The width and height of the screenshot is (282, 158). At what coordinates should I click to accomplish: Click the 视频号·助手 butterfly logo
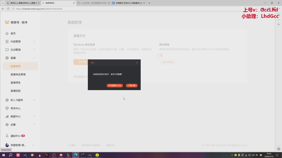pyautogui.click(x=7, y=22)
